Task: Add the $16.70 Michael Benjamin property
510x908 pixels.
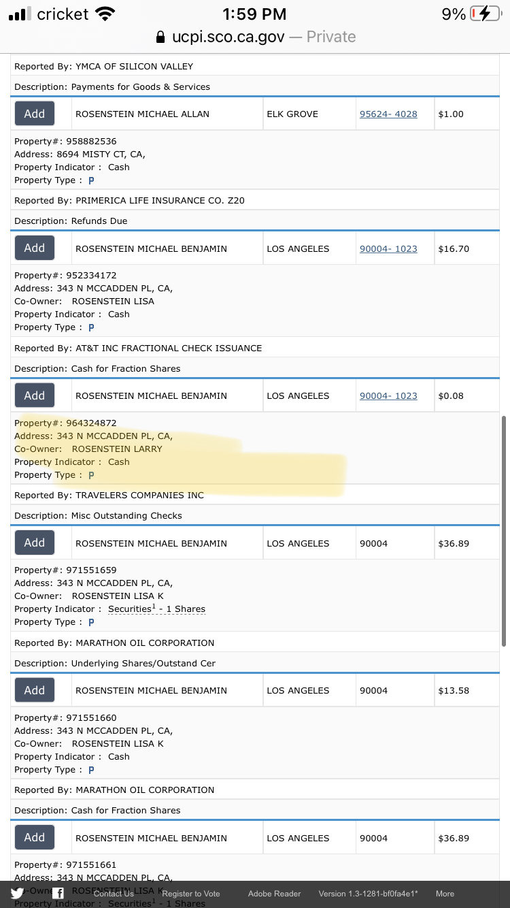Action: [35, 248]
